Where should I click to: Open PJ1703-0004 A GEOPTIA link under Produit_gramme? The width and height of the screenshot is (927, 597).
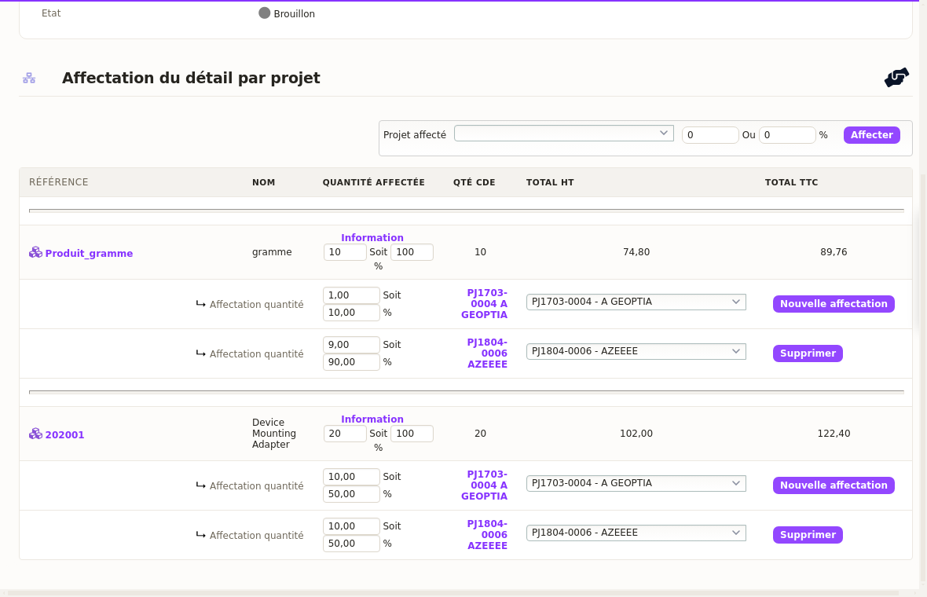pyautogui.click(x=484, y=304)
